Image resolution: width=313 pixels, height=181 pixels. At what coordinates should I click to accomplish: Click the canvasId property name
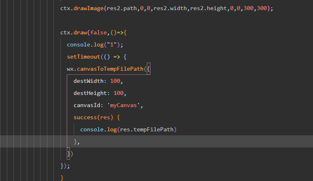(x=87, y=105)
